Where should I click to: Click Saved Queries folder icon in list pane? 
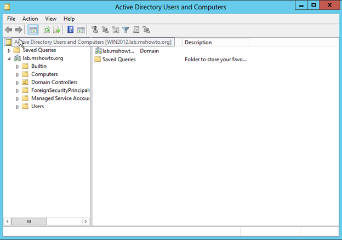pos(98,59)
